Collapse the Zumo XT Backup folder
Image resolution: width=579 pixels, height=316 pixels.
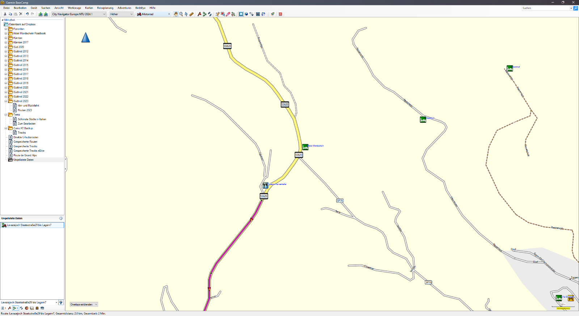[x=6, y=128]
